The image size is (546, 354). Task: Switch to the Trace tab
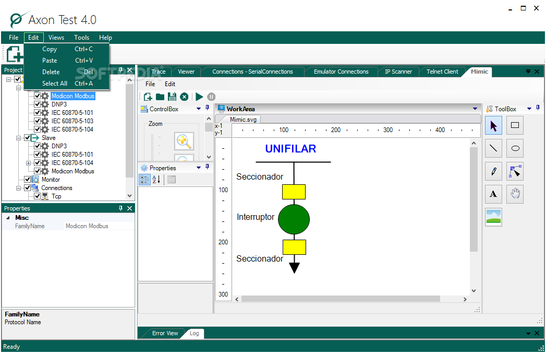pyautogui.click(x=158, y=72)
